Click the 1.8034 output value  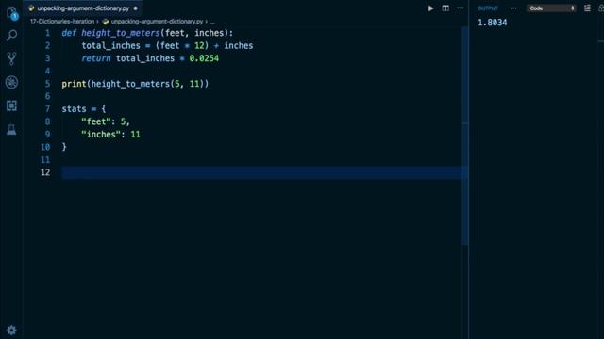tap(493, 23)
